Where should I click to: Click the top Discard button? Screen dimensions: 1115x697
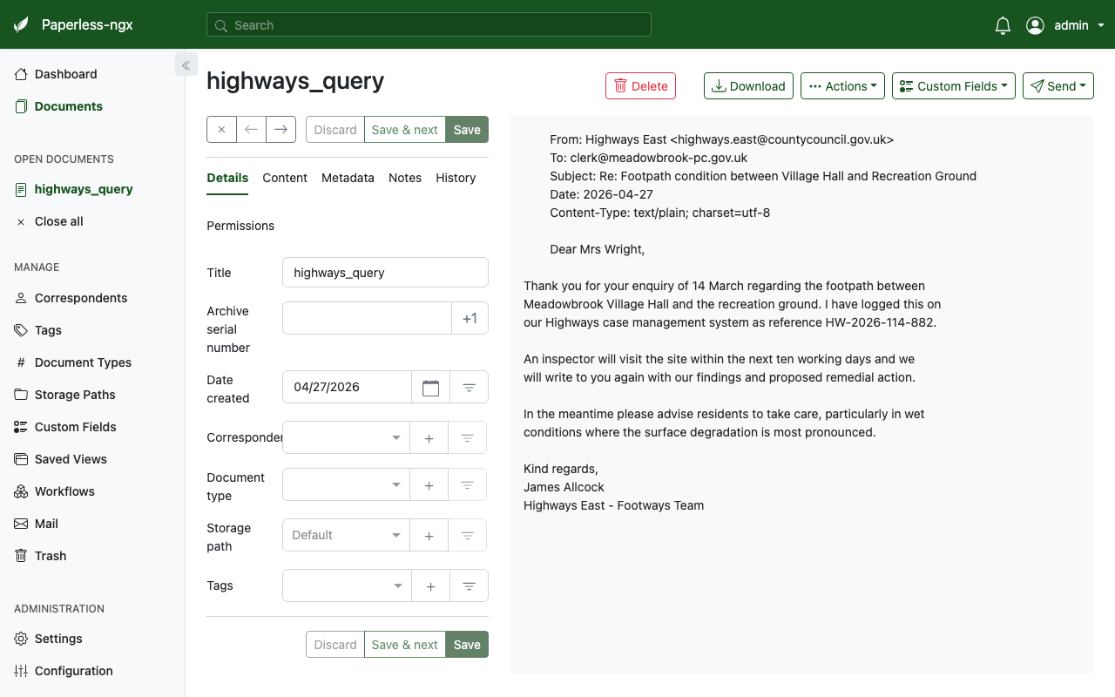click(x=335, y=130)
